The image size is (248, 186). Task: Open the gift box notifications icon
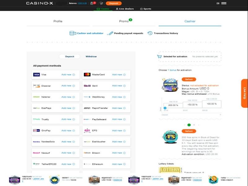[x=92, y=3]
